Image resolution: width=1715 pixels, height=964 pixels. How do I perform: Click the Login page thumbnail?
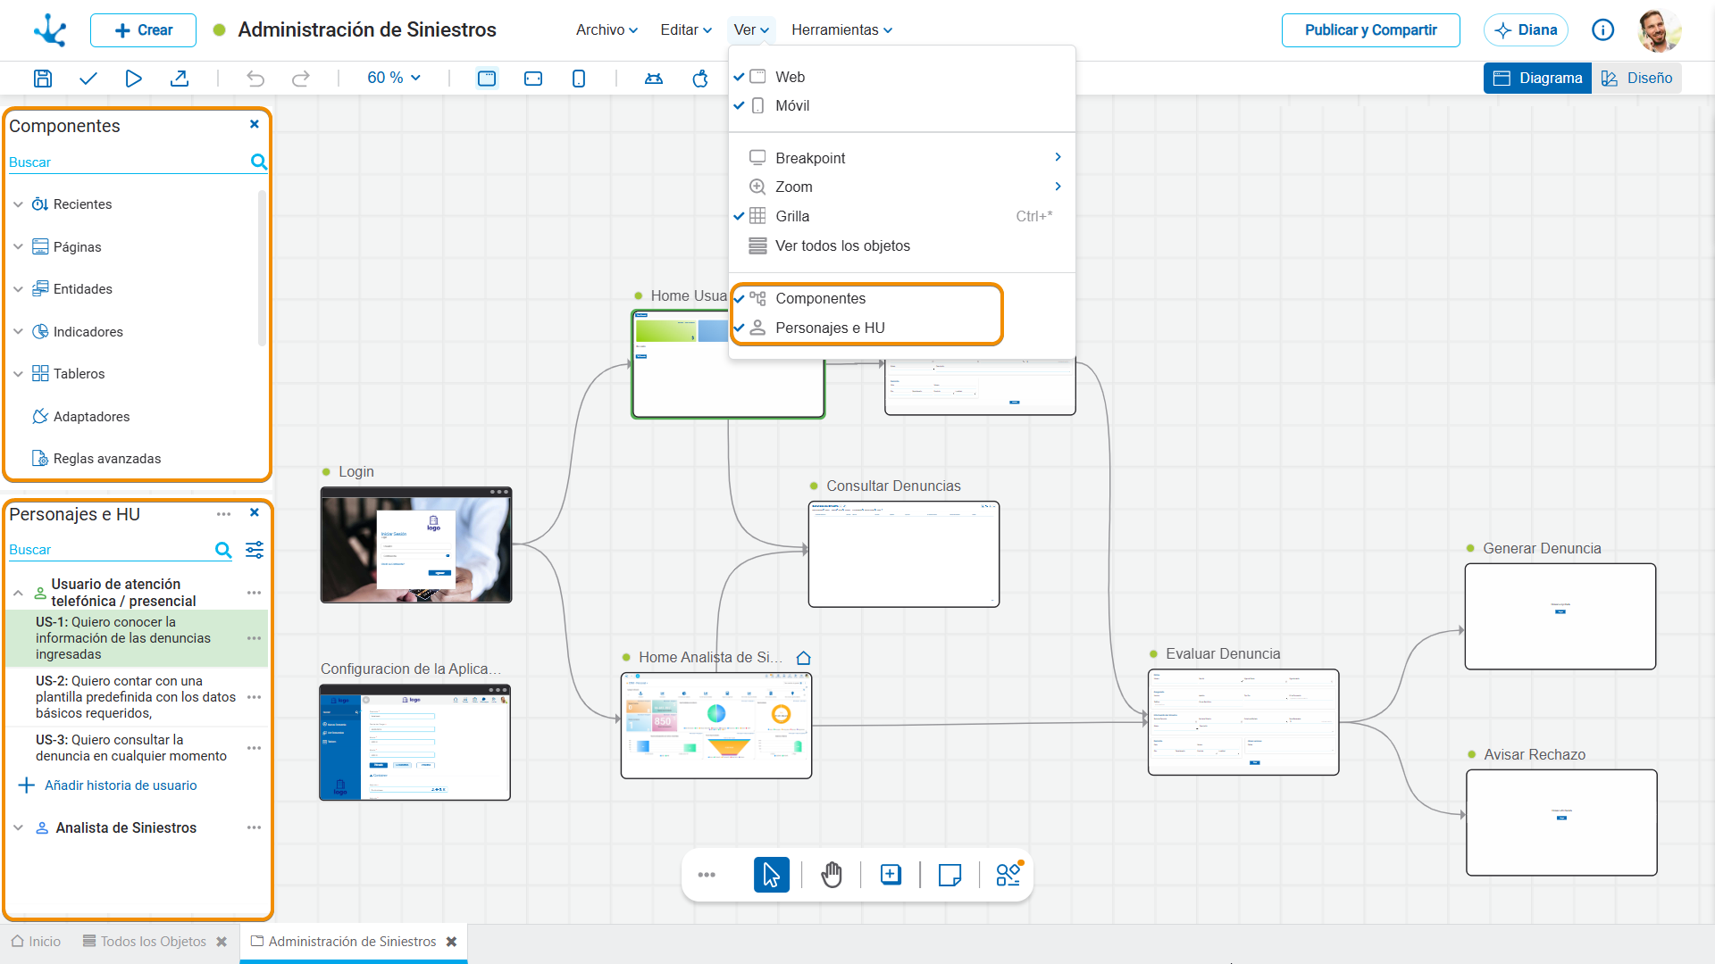tap(416, 546)
